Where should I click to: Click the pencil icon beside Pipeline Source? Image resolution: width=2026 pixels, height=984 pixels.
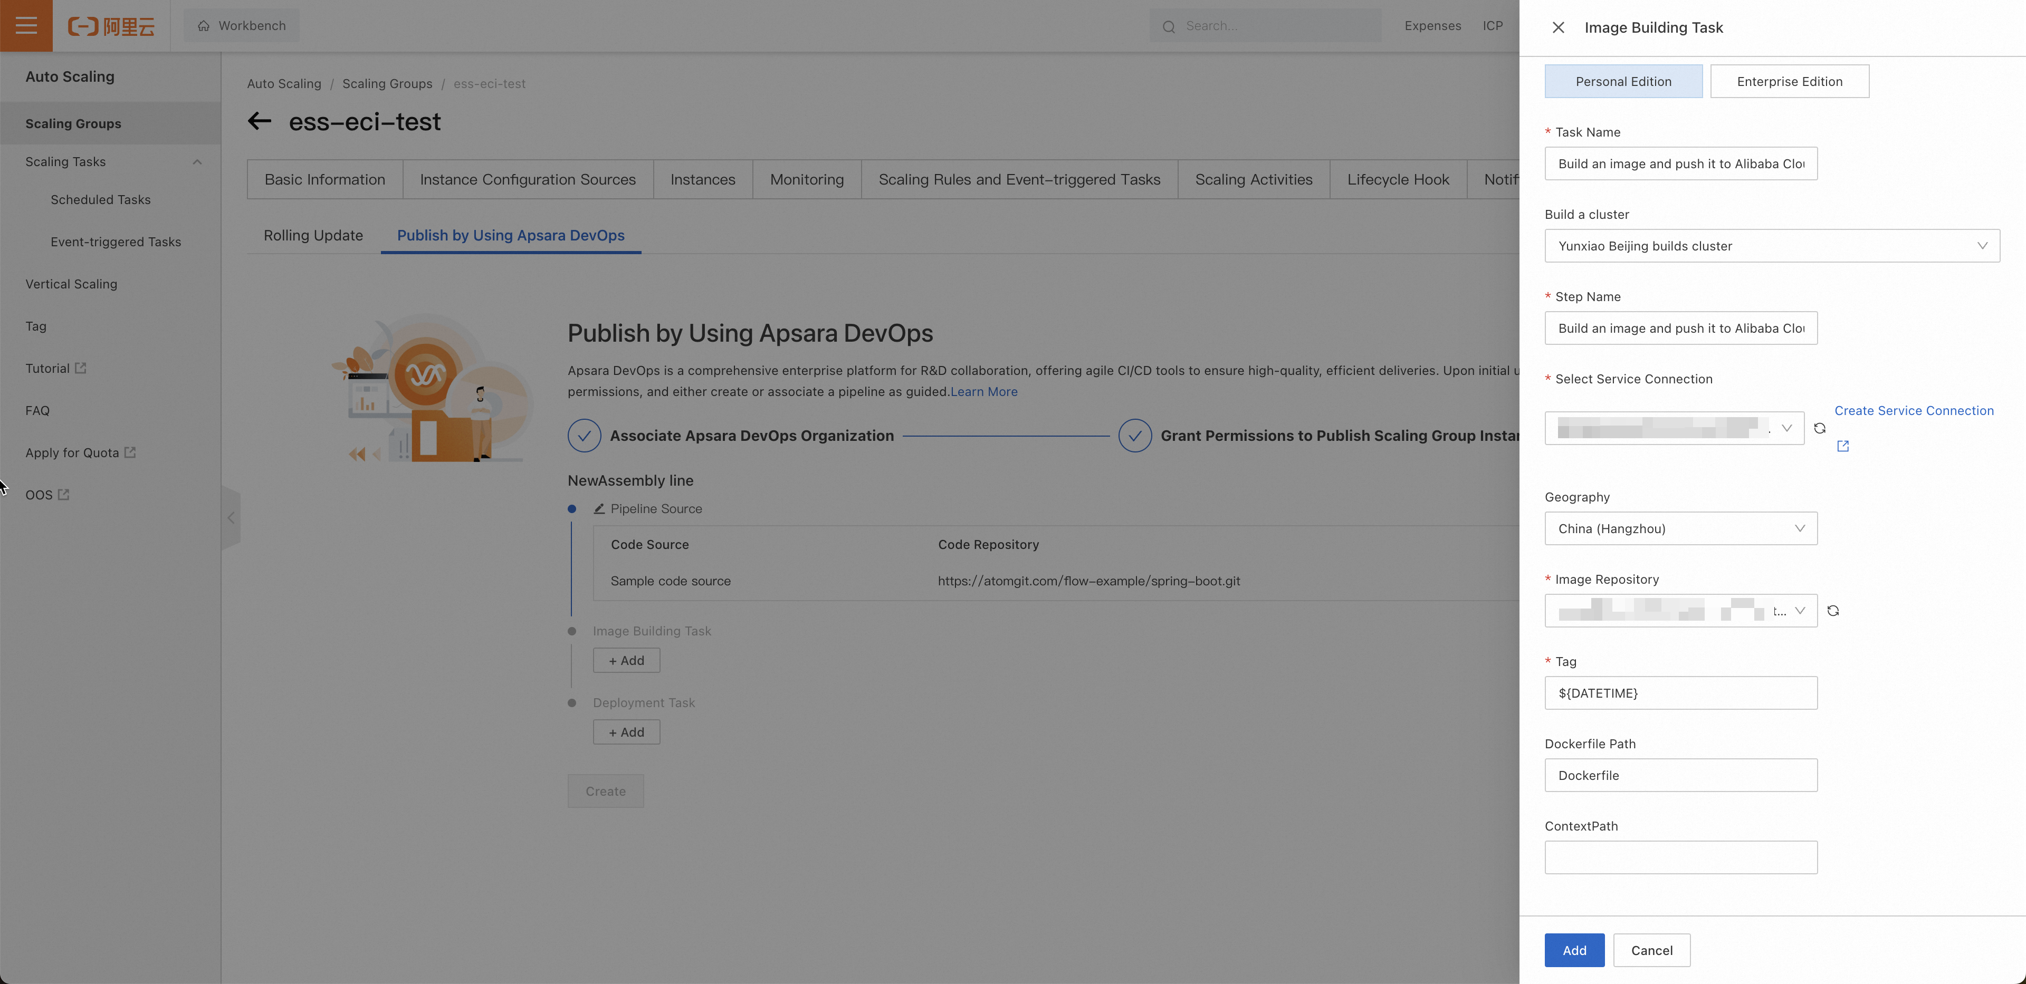(599, 508)
